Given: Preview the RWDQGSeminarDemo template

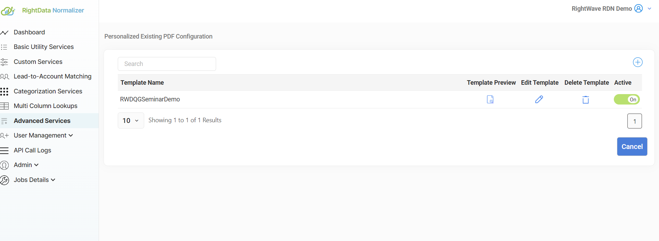Looking at the screenshot, I should coord(490,99).
